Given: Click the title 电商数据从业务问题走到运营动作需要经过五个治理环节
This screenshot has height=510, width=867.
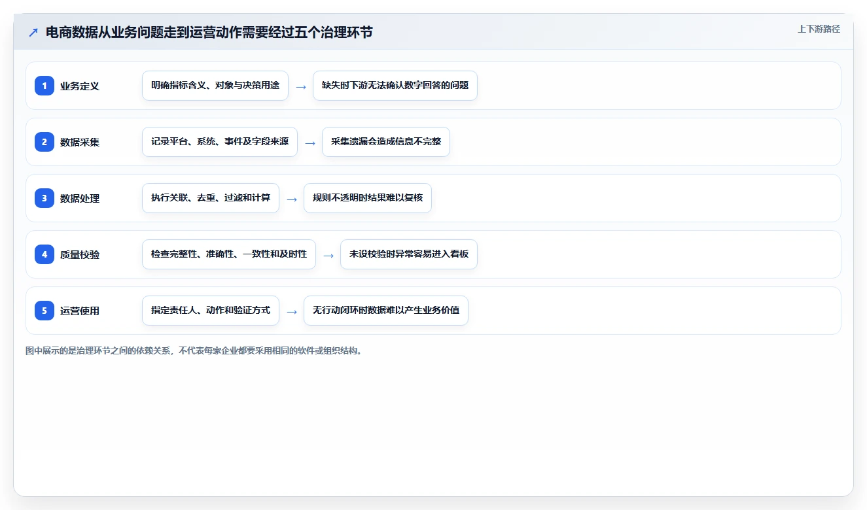Looking at the screenshot, I should point(209,33).
